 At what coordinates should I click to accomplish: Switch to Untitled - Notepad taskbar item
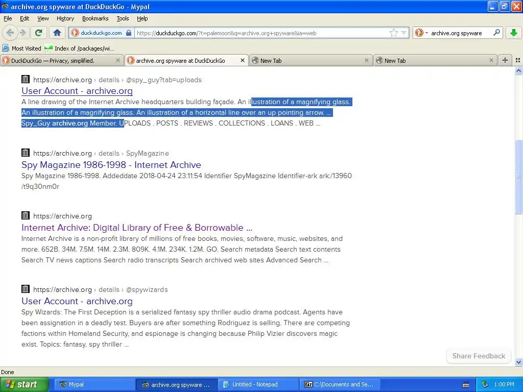coord(258,384)
